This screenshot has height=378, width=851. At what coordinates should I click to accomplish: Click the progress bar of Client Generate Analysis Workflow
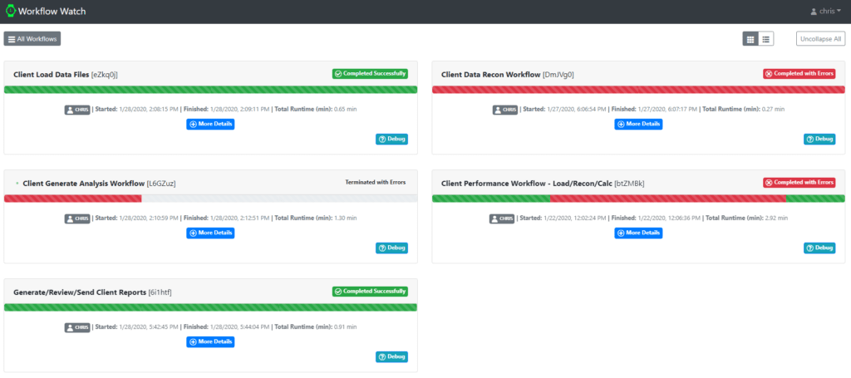73,199
